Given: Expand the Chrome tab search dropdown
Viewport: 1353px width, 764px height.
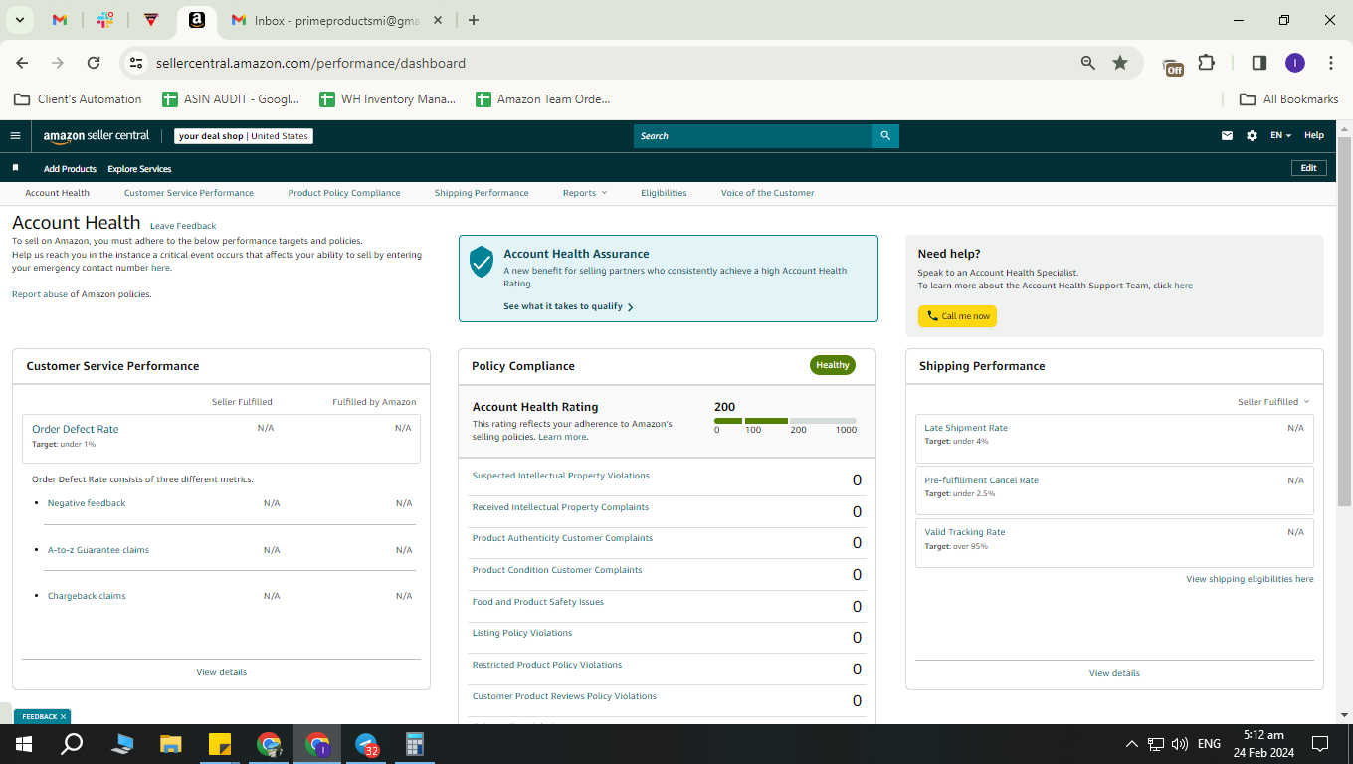Looking at the screenshot, I should coord(19,20).
